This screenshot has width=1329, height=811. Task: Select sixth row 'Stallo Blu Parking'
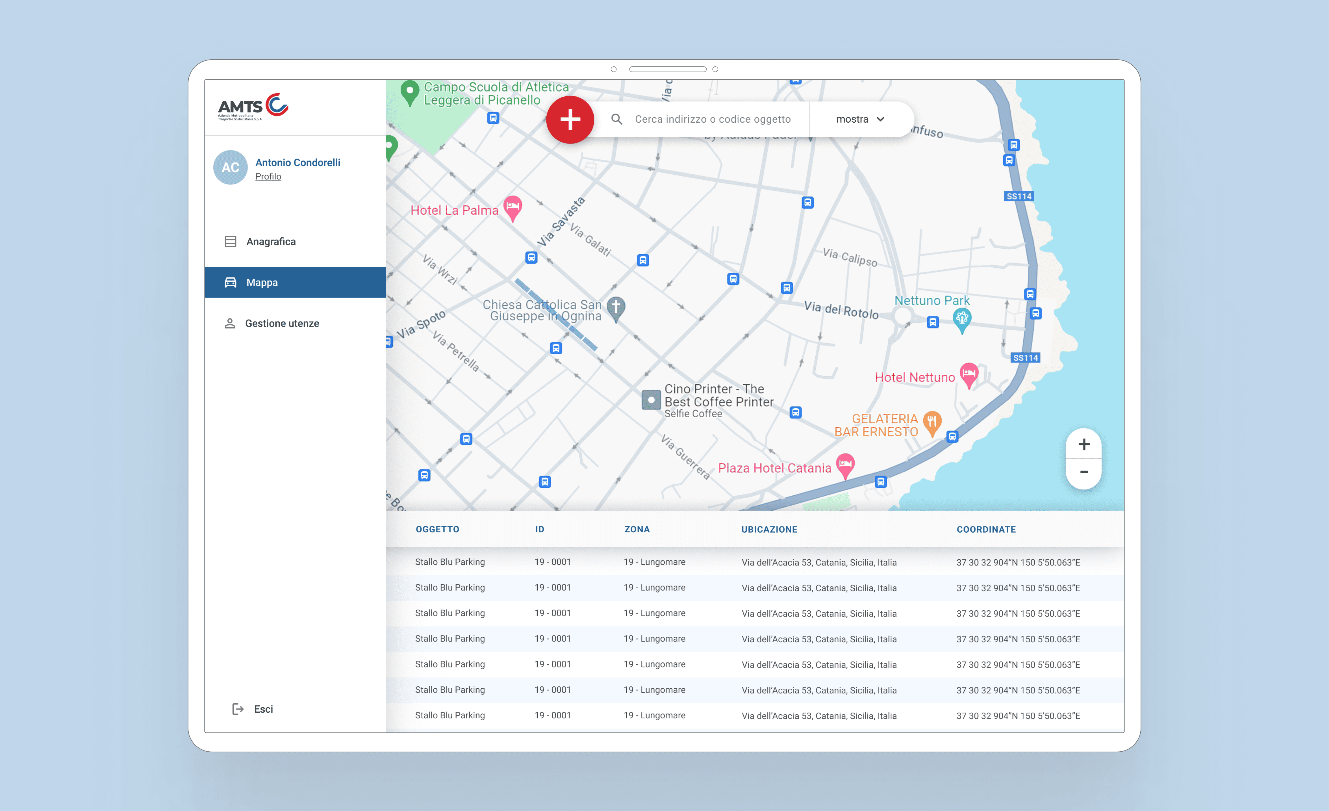pyautogui.click(x=450, y=689)
